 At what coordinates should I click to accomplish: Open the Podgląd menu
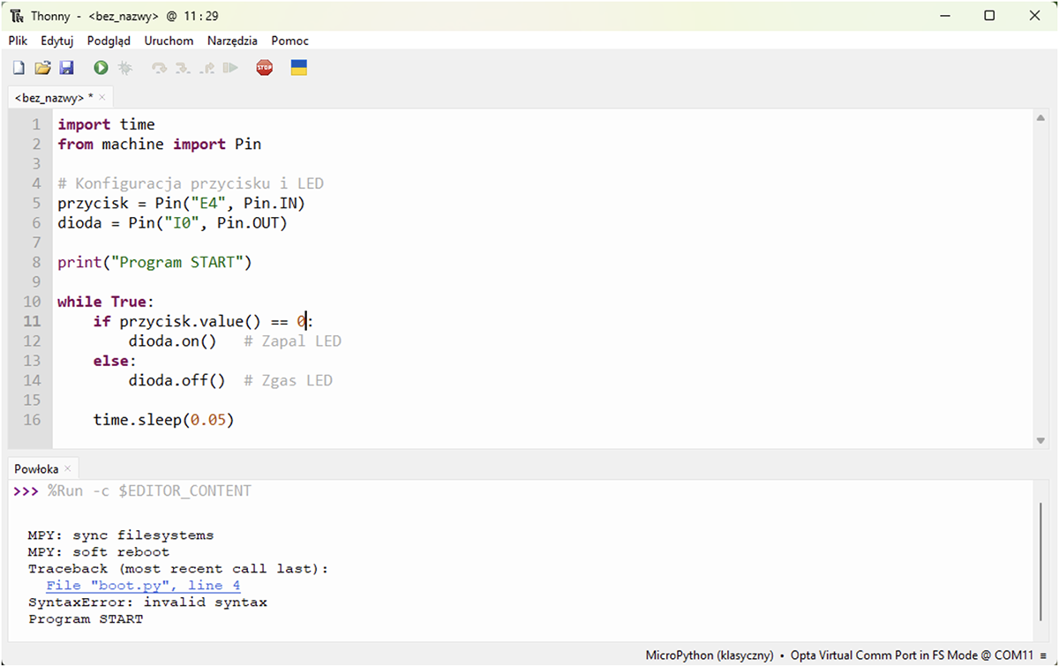pyautogui.click(x=109, y=41)
